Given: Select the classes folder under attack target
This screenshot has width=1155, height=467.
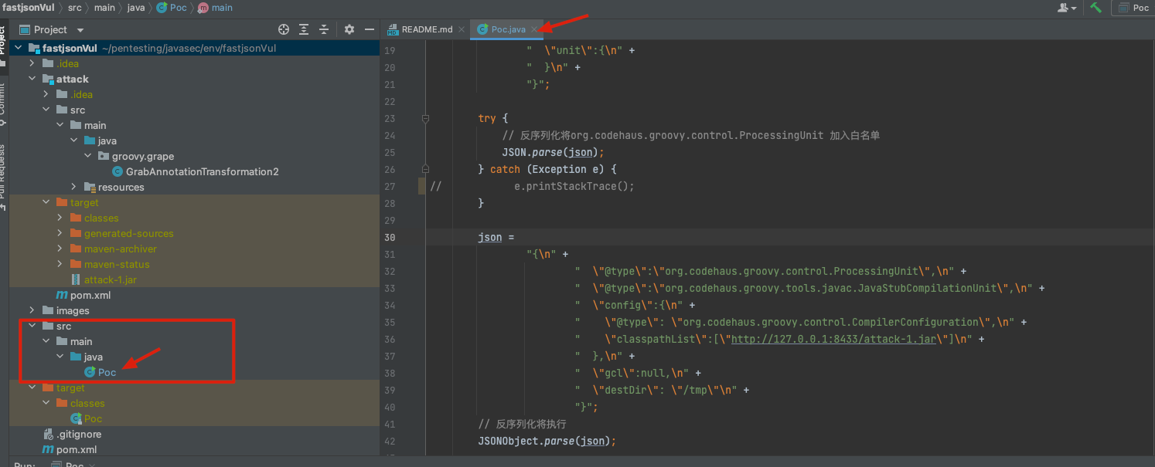Looking at the screenshot, I should coord(194,218).
